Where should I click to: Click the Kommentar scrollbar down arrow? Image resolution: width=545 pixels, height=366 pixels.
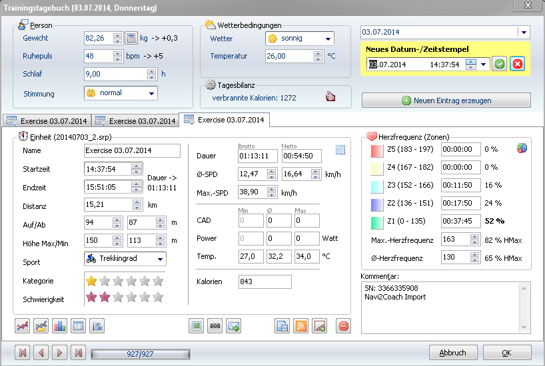pos(524,327)
